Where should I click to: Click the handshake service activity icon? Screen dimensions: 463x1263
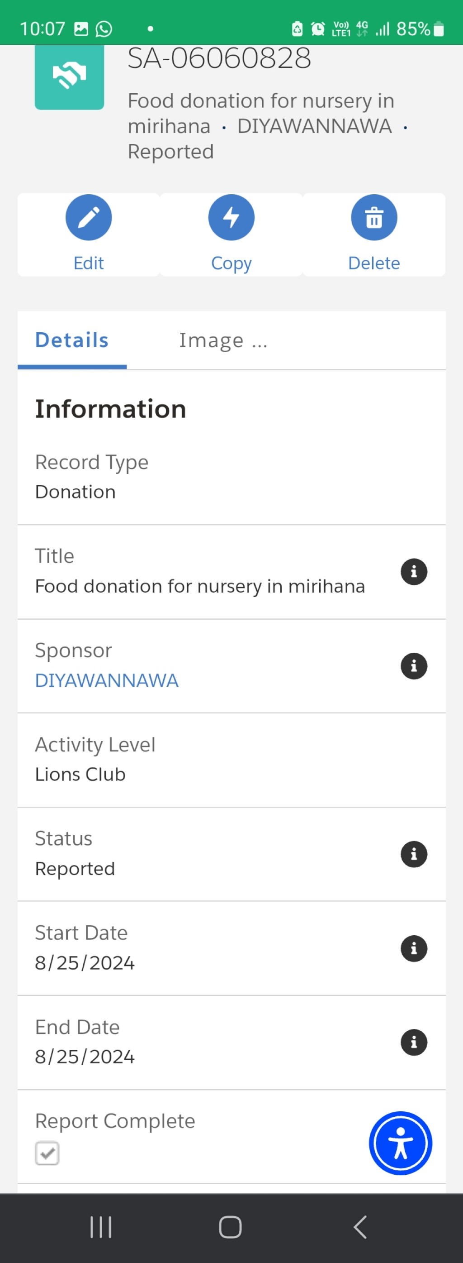(69, 77)
